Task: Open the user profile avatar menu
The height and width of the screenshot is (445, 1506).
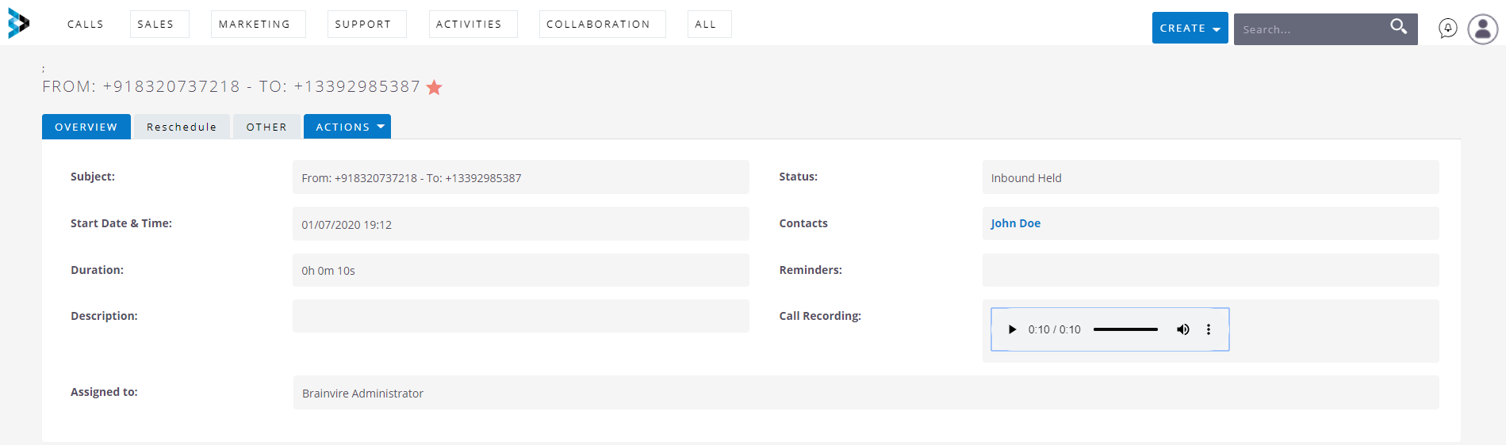Action: [x=1482, y=29]
